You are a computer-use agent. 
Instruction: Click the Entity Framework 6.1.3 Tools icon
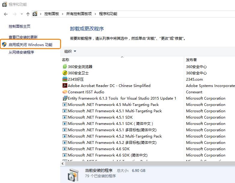pyautogui.click(x=65, y=98)
